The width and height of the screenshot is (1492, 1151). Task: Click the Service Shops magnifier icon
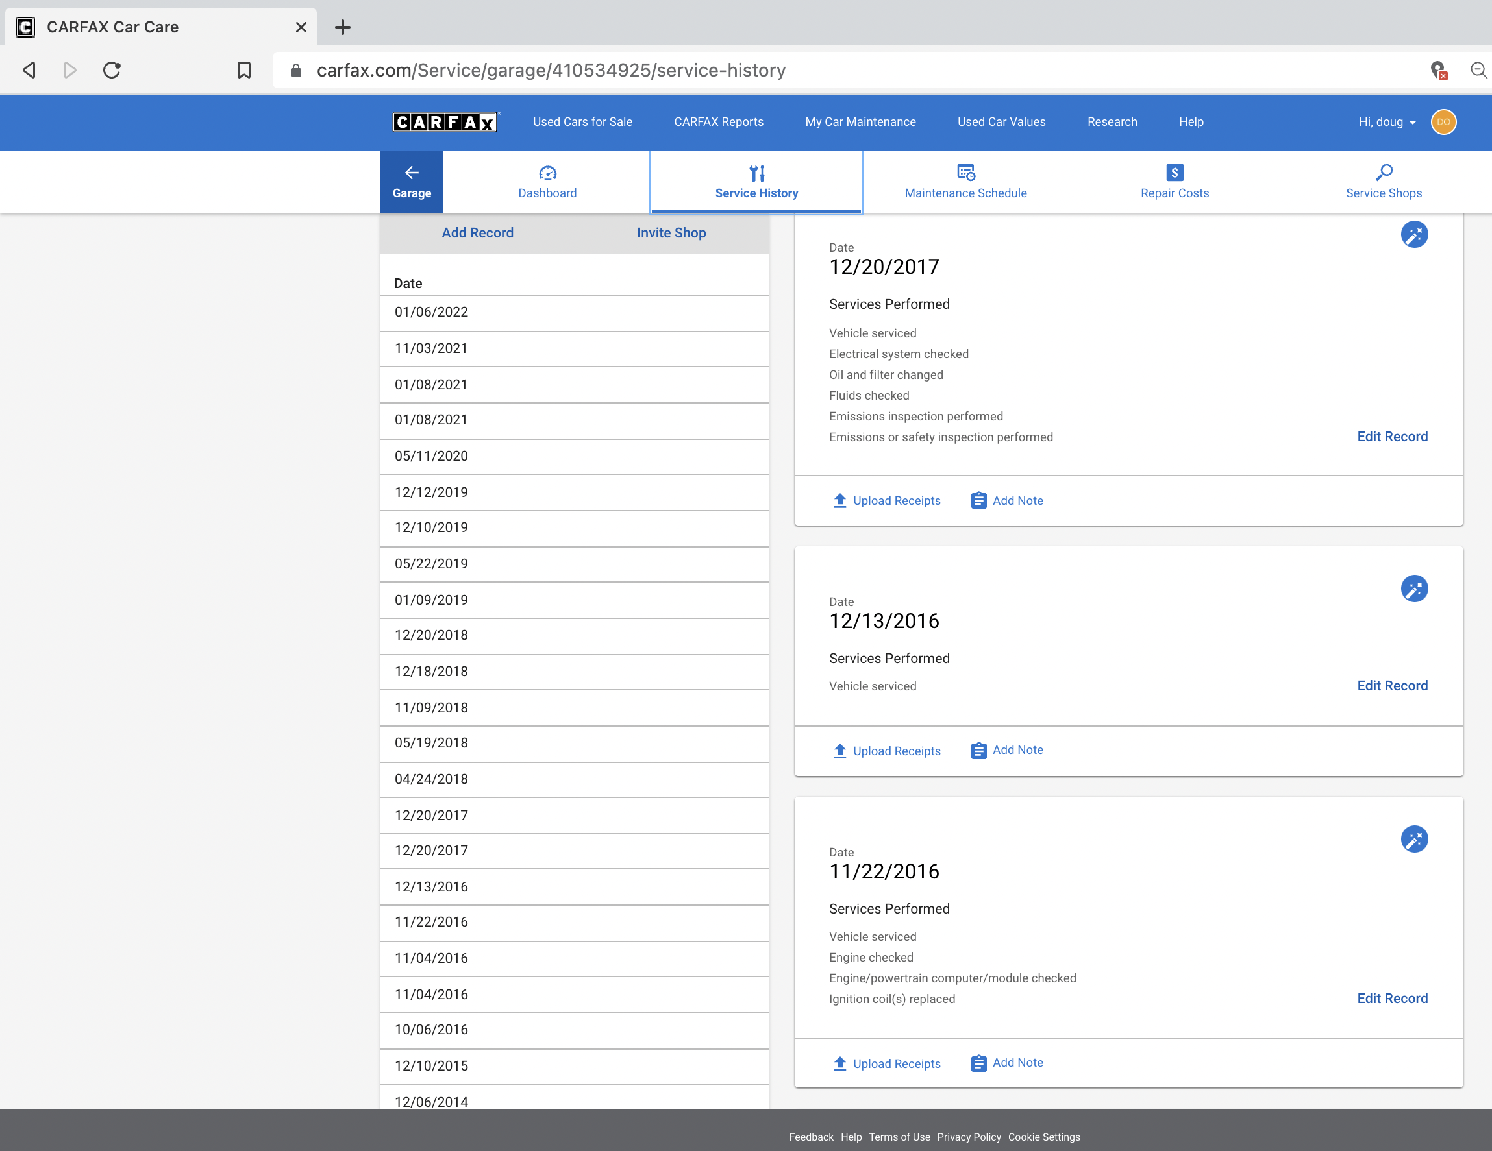(1384, 173)
